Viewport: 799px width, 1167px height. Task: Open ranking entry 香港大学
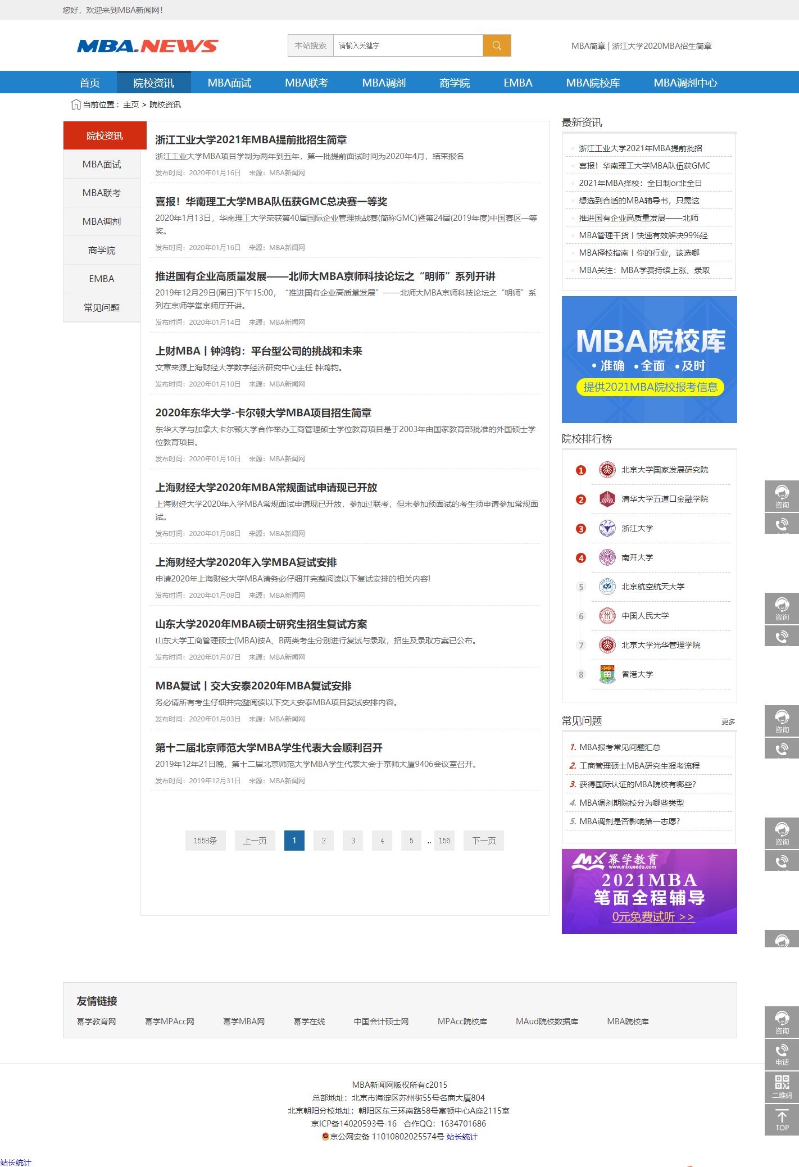637,674
